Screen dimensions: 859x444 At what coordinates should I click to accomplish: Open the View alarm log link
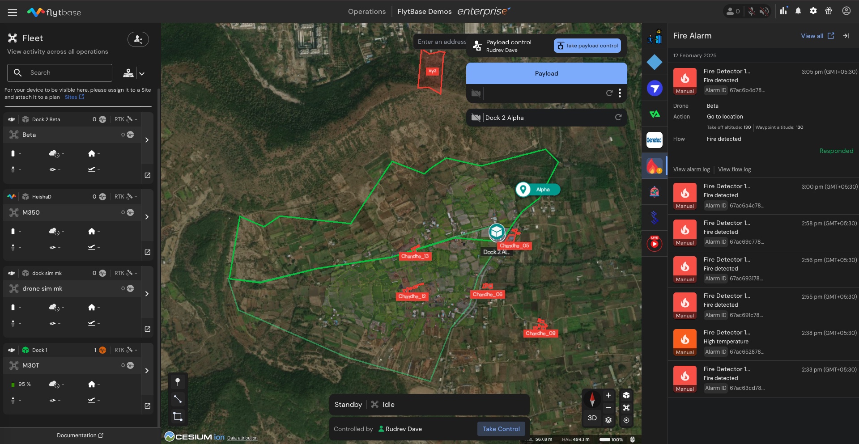tap(691, 169)
